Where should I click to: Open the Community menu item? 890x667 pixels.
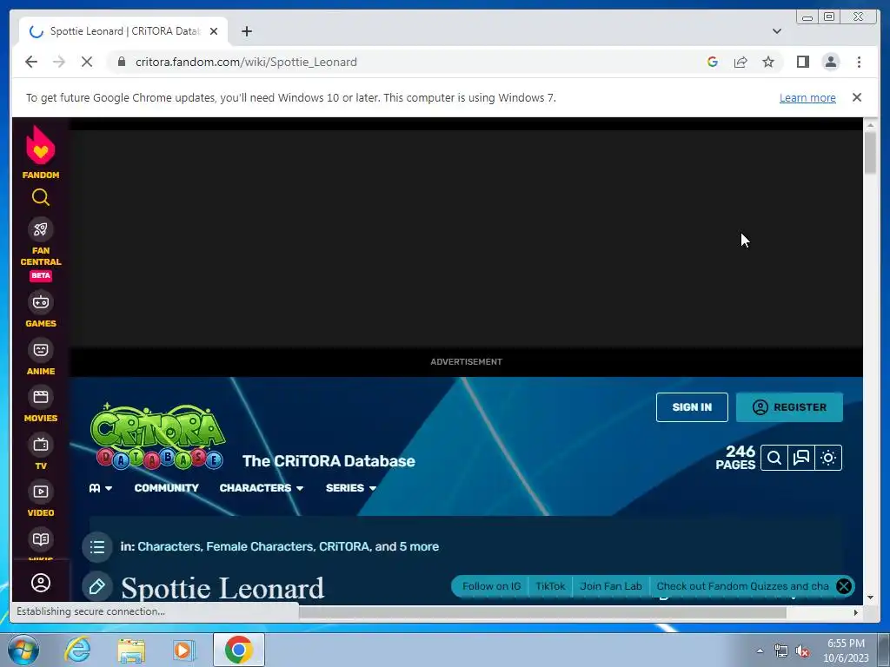click(x=166, y=488)
